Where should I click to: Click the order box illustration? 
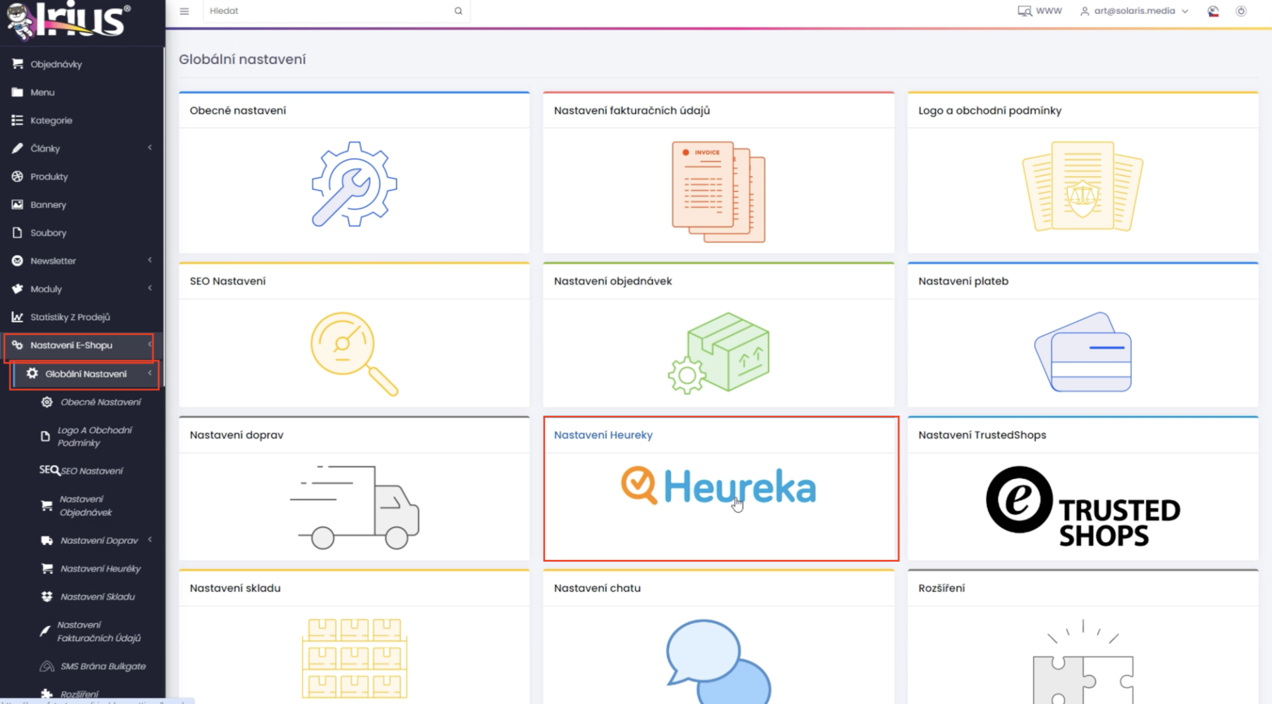pyautogui.click(x=718, y=353)
